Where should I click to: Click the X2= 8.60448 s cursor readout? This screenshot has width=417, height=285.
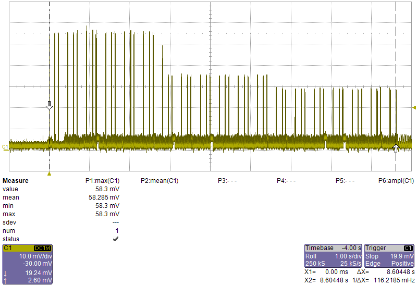pos(326,280)
